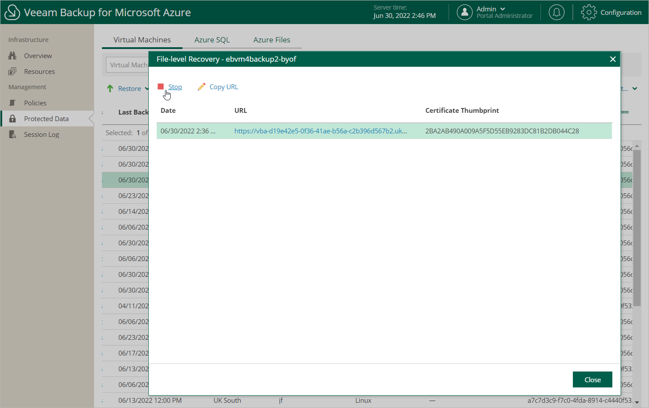The image size is (649, 408).
Task: Open notifications bell icon
Action: [x=556, y=12]
